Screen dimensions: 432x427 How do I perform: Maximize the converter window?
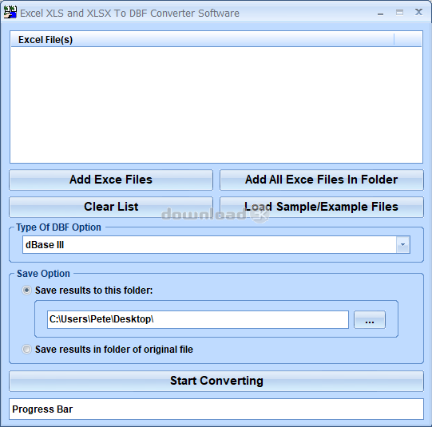point(399,13)
